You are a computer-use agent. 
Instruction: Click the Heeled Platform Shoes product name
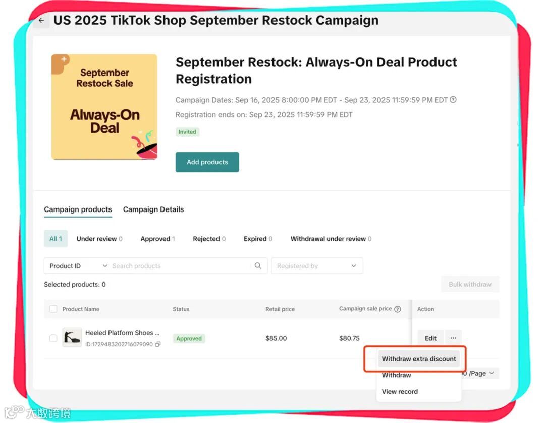coord(122,333)
